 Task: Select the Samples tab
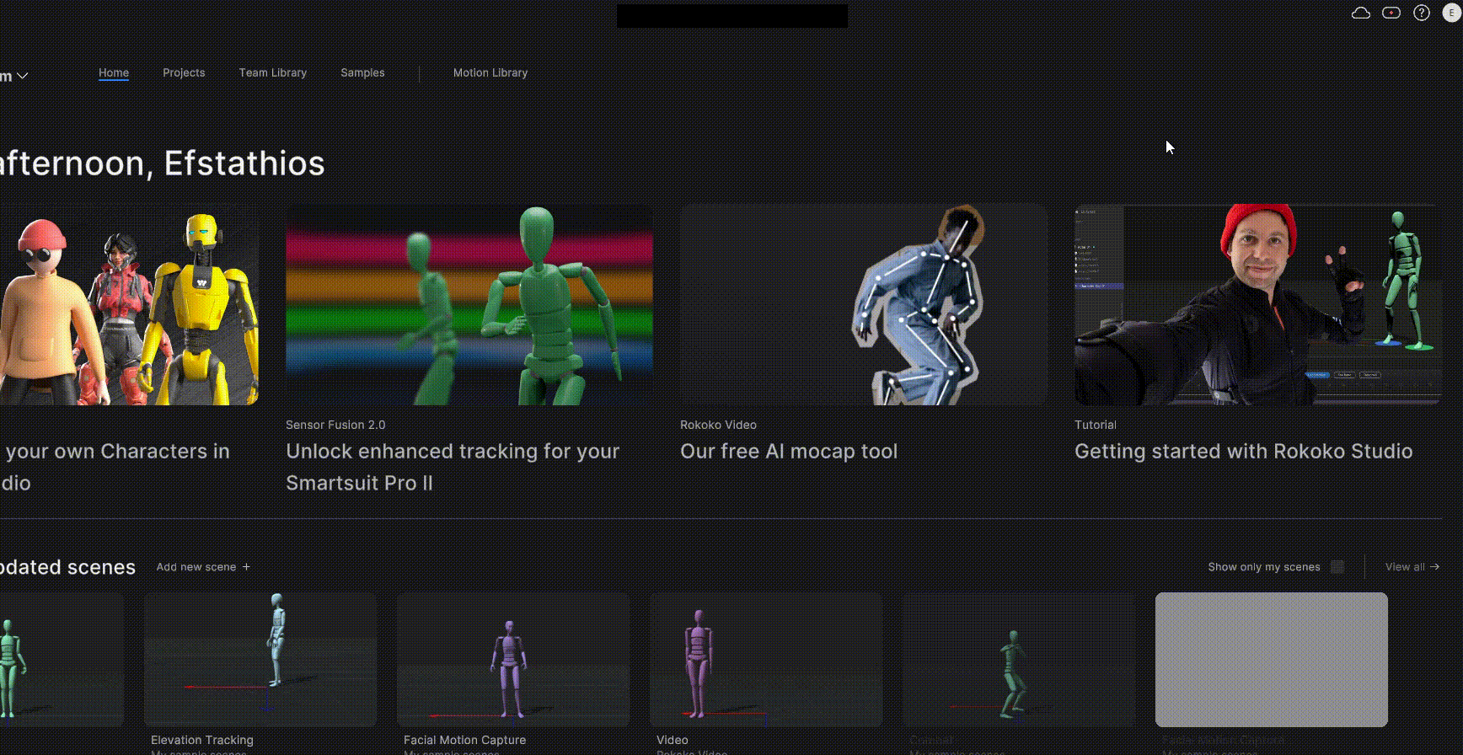coord(362,73)
